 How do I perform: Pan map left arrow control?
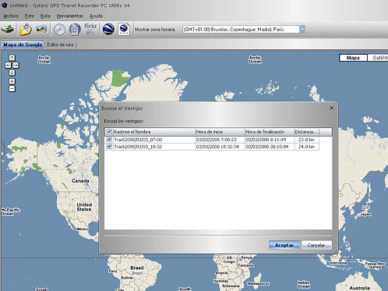click(9, 65)
